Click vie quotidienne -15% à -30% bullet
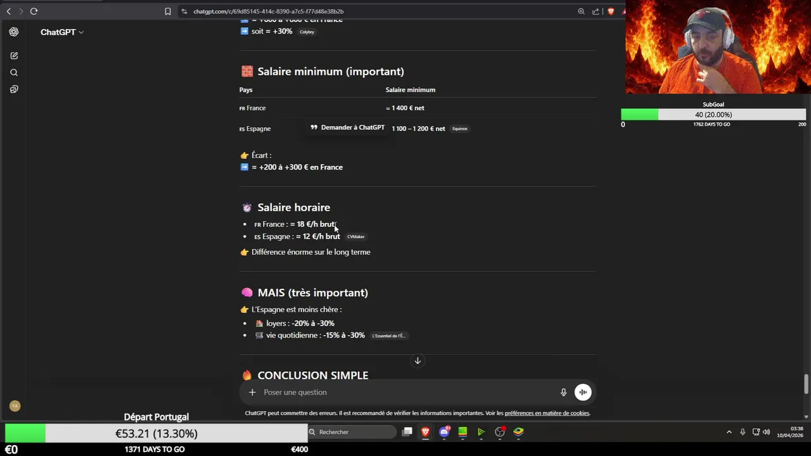This screenshot has width=811, height=456. pos(310,335)
